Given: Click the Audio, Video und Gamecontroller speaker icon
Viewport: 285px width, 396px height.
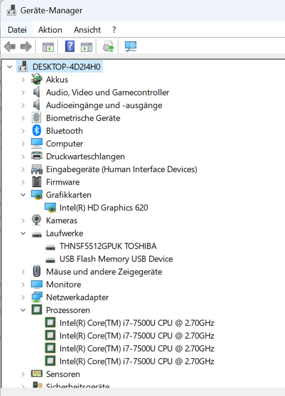Looking at the screenshot, I should pos(37,92).
